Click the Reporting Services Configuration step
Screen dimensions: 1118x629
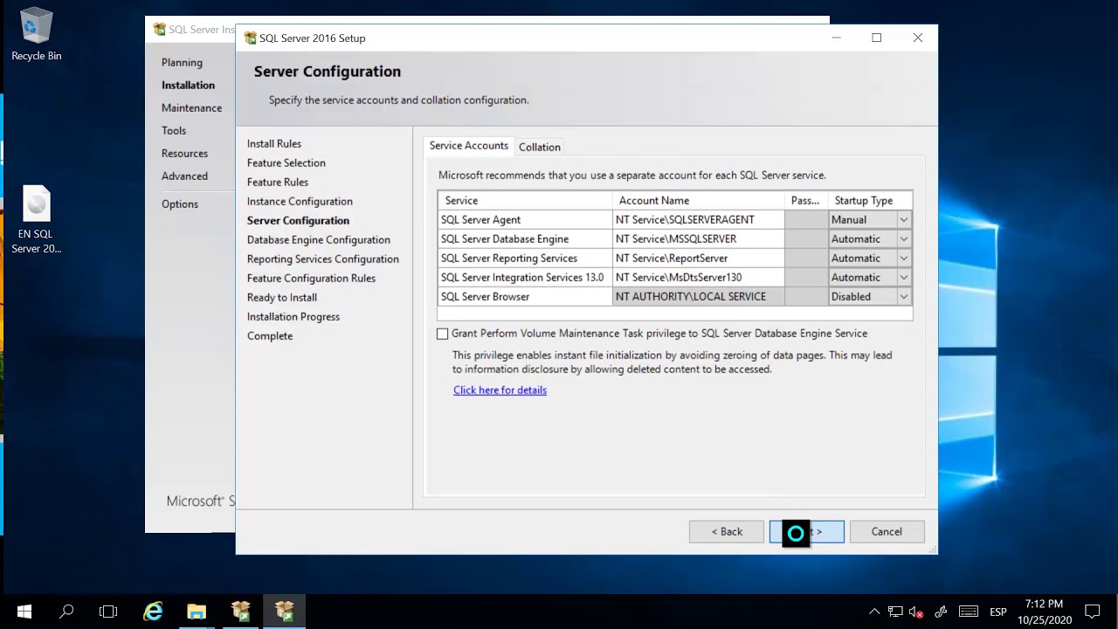click(x=322, y=259)
